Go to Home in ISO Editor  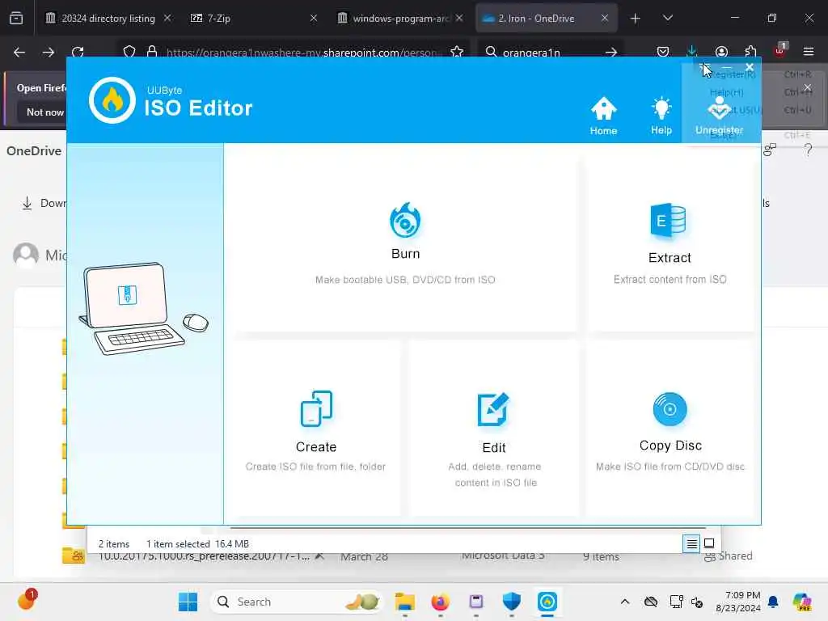603,116
